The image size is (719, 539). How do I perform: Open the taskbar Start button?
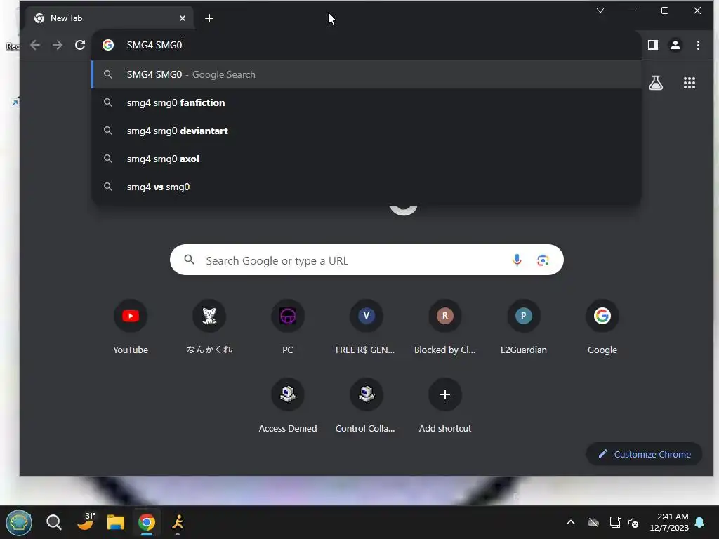[19, 522]
